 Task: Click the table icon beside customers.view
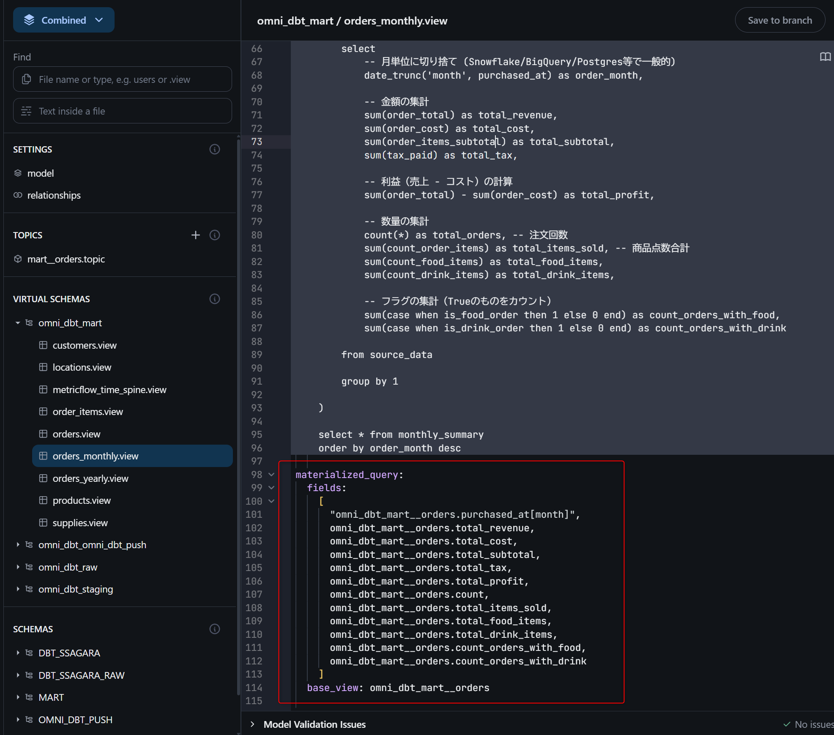[x=43, y=345]
